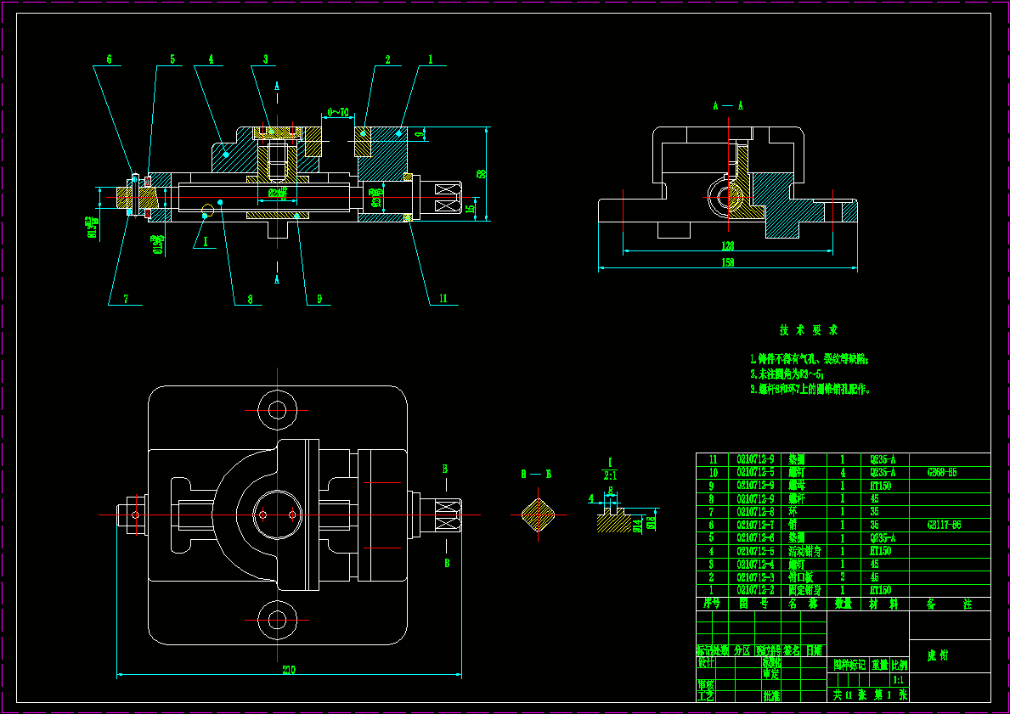Select the A — A section view title
Screen dimensions: 1010x714
pos(728,105)
